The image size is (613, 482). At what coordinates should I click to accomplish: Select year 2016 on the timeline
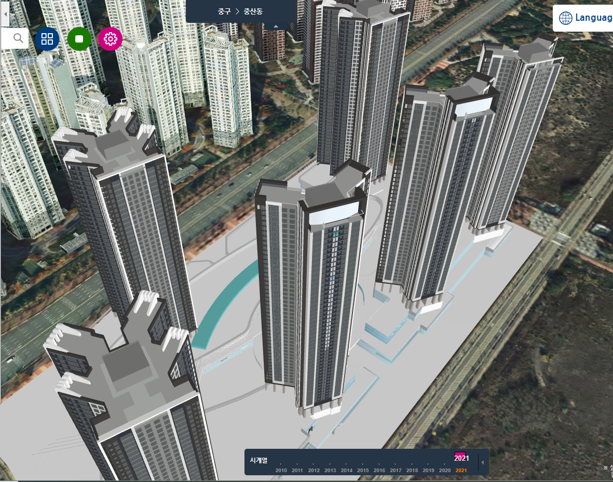[379, 470]
